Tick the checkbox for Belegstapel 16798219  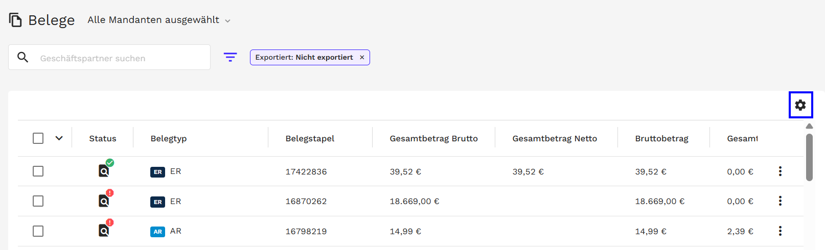38,231
